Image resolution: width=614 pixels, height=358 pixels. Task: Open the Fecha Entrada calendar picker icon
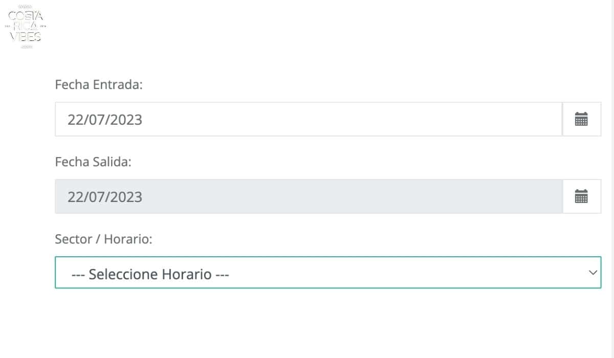click(x=581, y=119)
